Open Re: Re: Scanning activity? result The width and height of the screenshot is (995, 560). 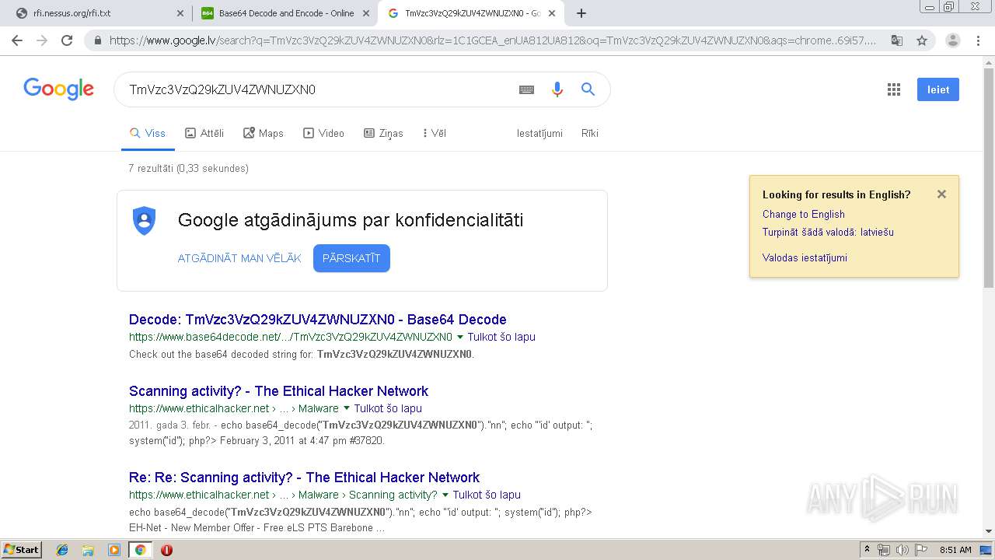304,478
